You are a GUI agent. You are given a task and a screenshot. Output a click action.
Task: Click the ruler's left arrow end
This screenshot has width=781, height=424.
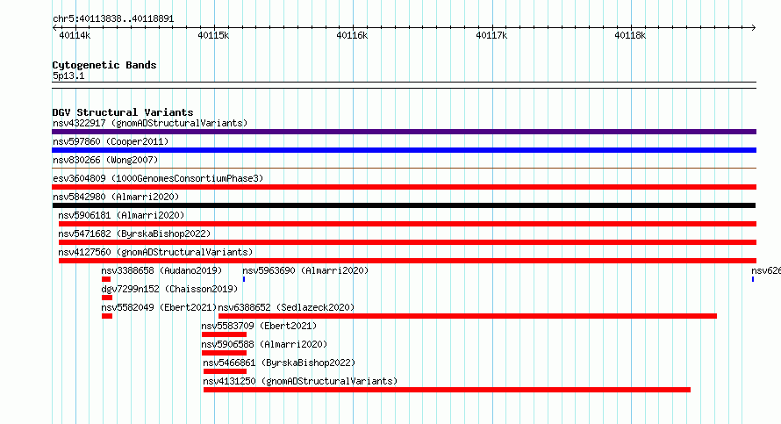pos(54,27)
